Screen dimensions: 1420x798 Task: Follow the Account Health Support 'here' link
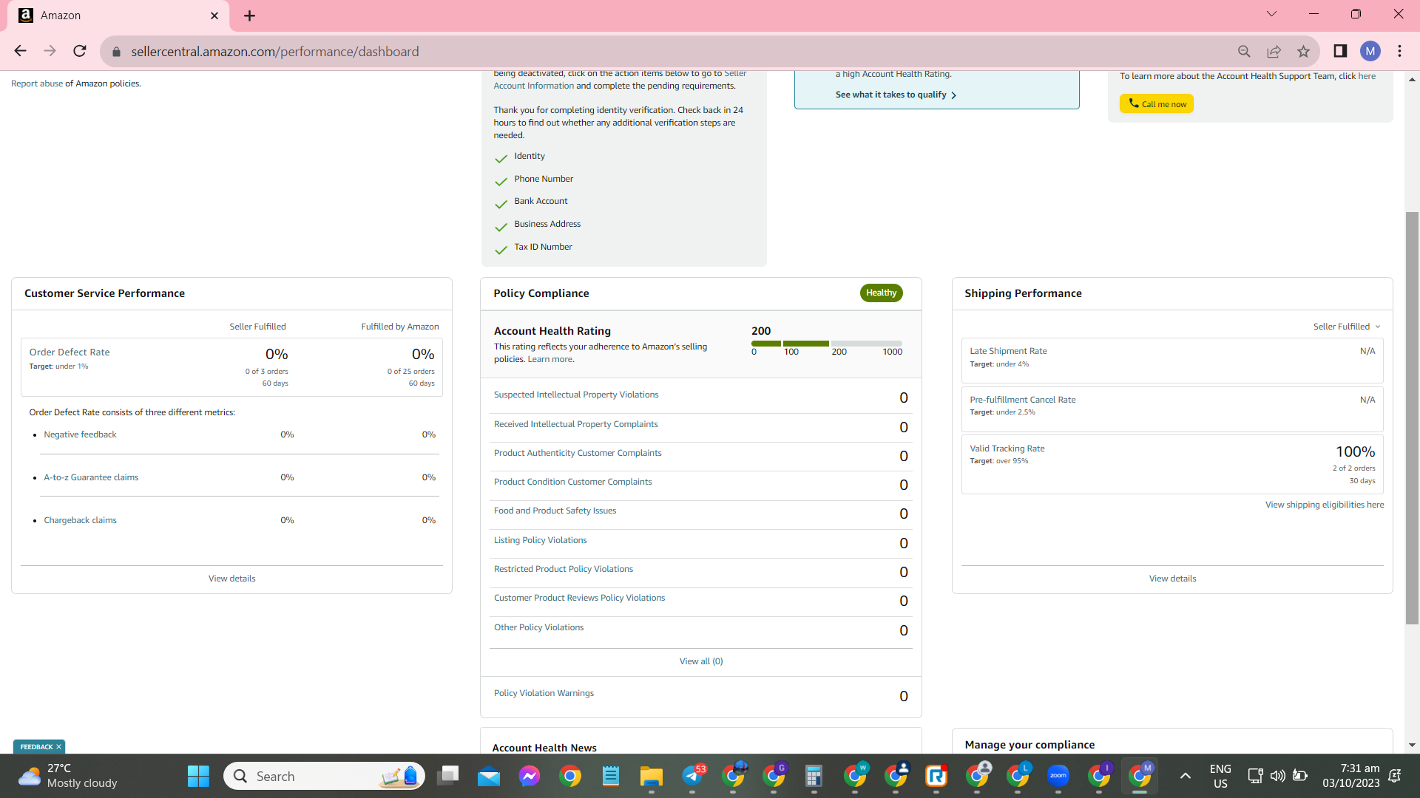click(1367, 76)
